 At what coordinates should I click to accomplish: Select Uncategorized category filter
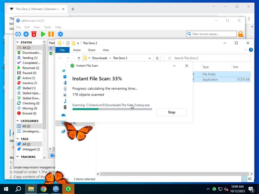pyautogui.click(x=29, y=131)
